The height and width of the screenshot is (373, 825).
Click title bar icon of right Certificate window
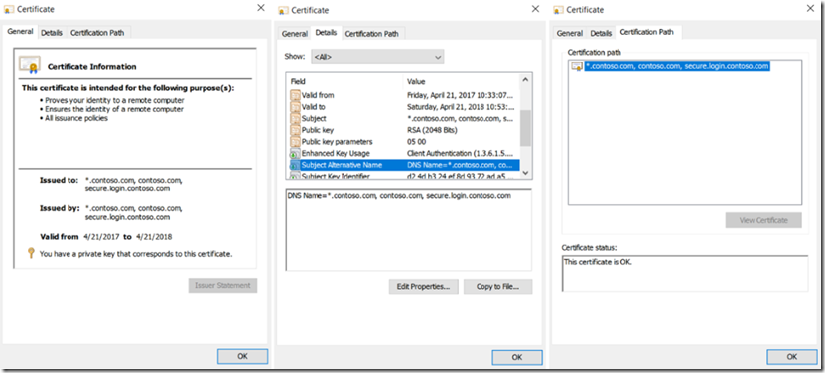558,10
